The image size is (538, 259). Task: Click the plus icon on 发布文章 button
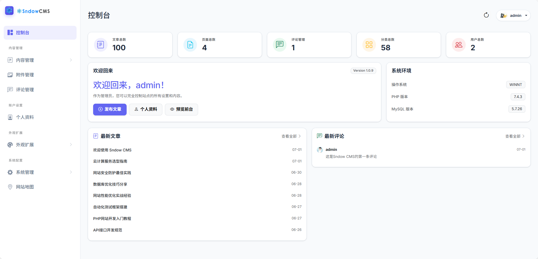pos(100,109)
